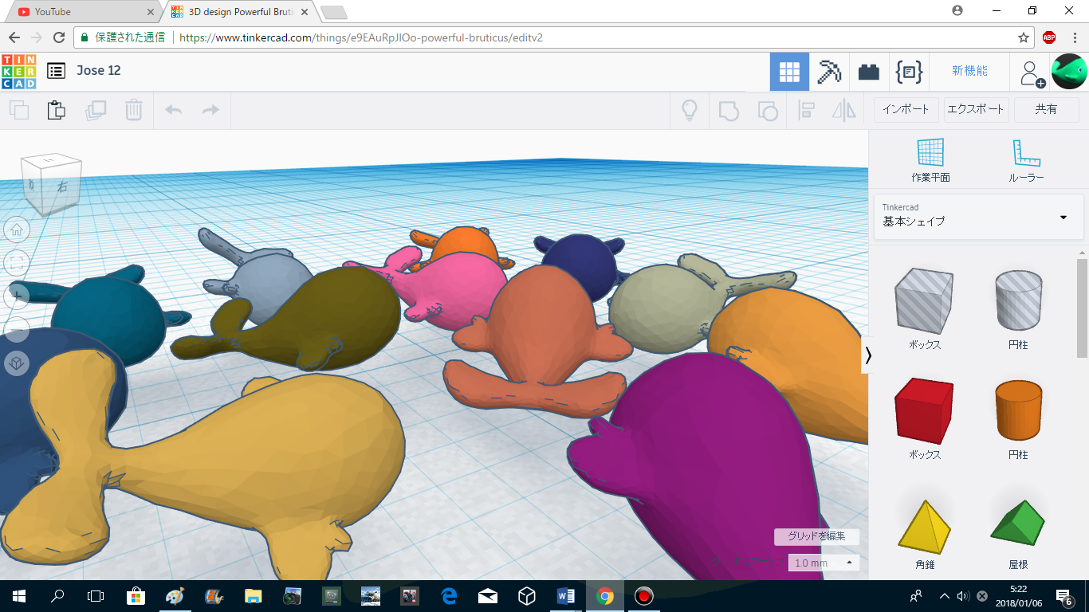
Task: Open the Blocks pickaxe mode icon
Action: (x=829, y=72)
